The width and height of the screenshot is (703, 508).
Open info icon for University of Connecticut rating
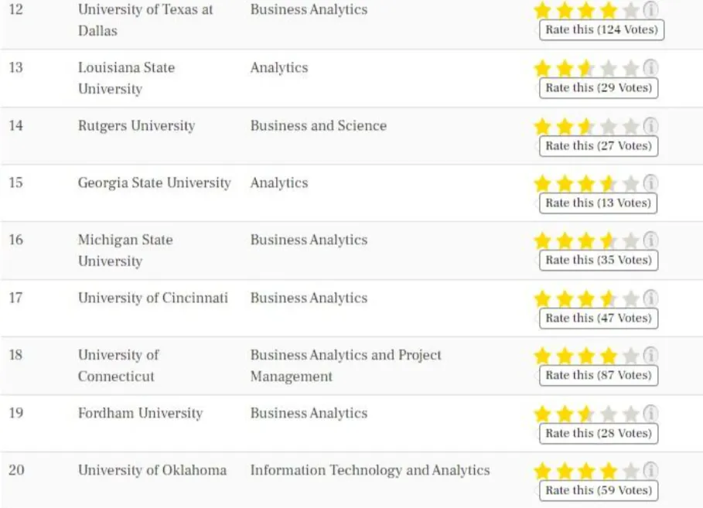click(651, 356)
